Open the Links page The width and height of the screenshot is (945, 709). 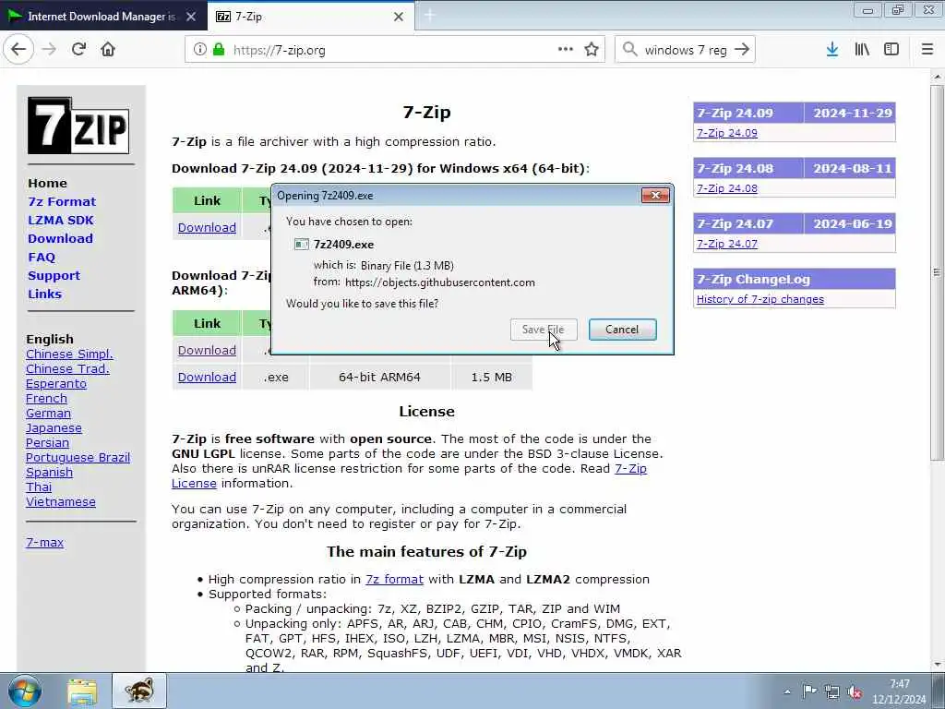point(44,294)
